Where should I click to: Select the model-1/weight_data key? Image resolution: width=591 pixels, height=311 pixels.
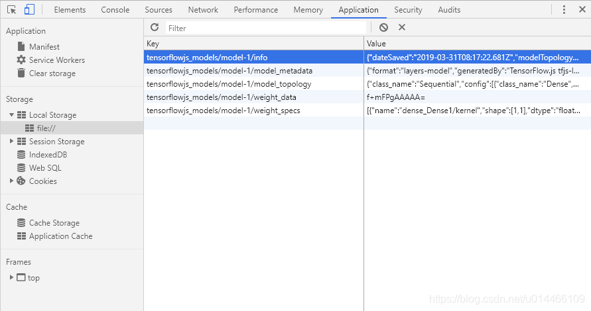[253, 97]
